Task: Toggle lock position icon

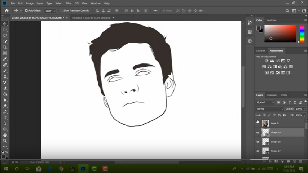Action: point(274,115)
